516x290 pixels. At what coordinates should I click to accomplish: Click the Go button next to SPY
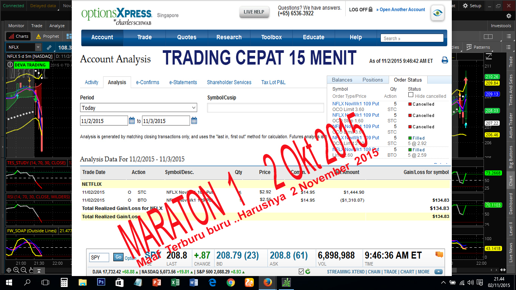click(x=118, y=257)
